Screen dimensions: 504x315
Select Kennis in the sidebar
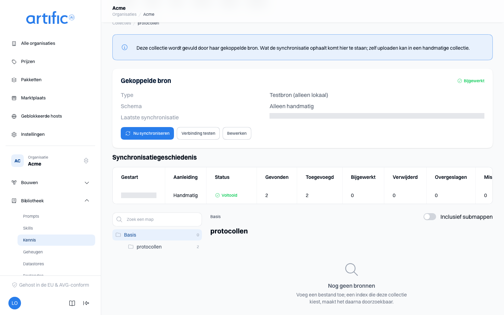pyautogui.click(x=56, y=240)
